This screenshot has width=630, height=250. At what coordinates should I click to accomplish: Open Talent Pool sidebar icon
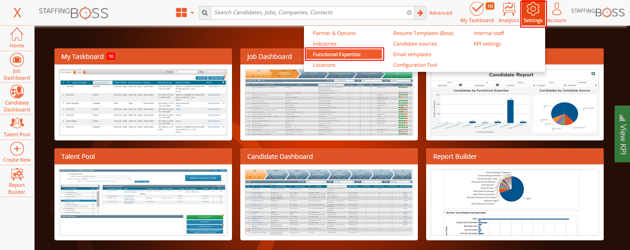pos(17,128)
